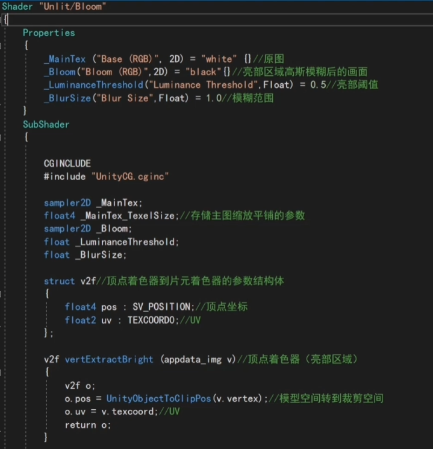Image resolution: width=433 pixels, height=449 pixels.
Task: Click float4 before _MainTex_TexelSize
Action: [60, 216]
